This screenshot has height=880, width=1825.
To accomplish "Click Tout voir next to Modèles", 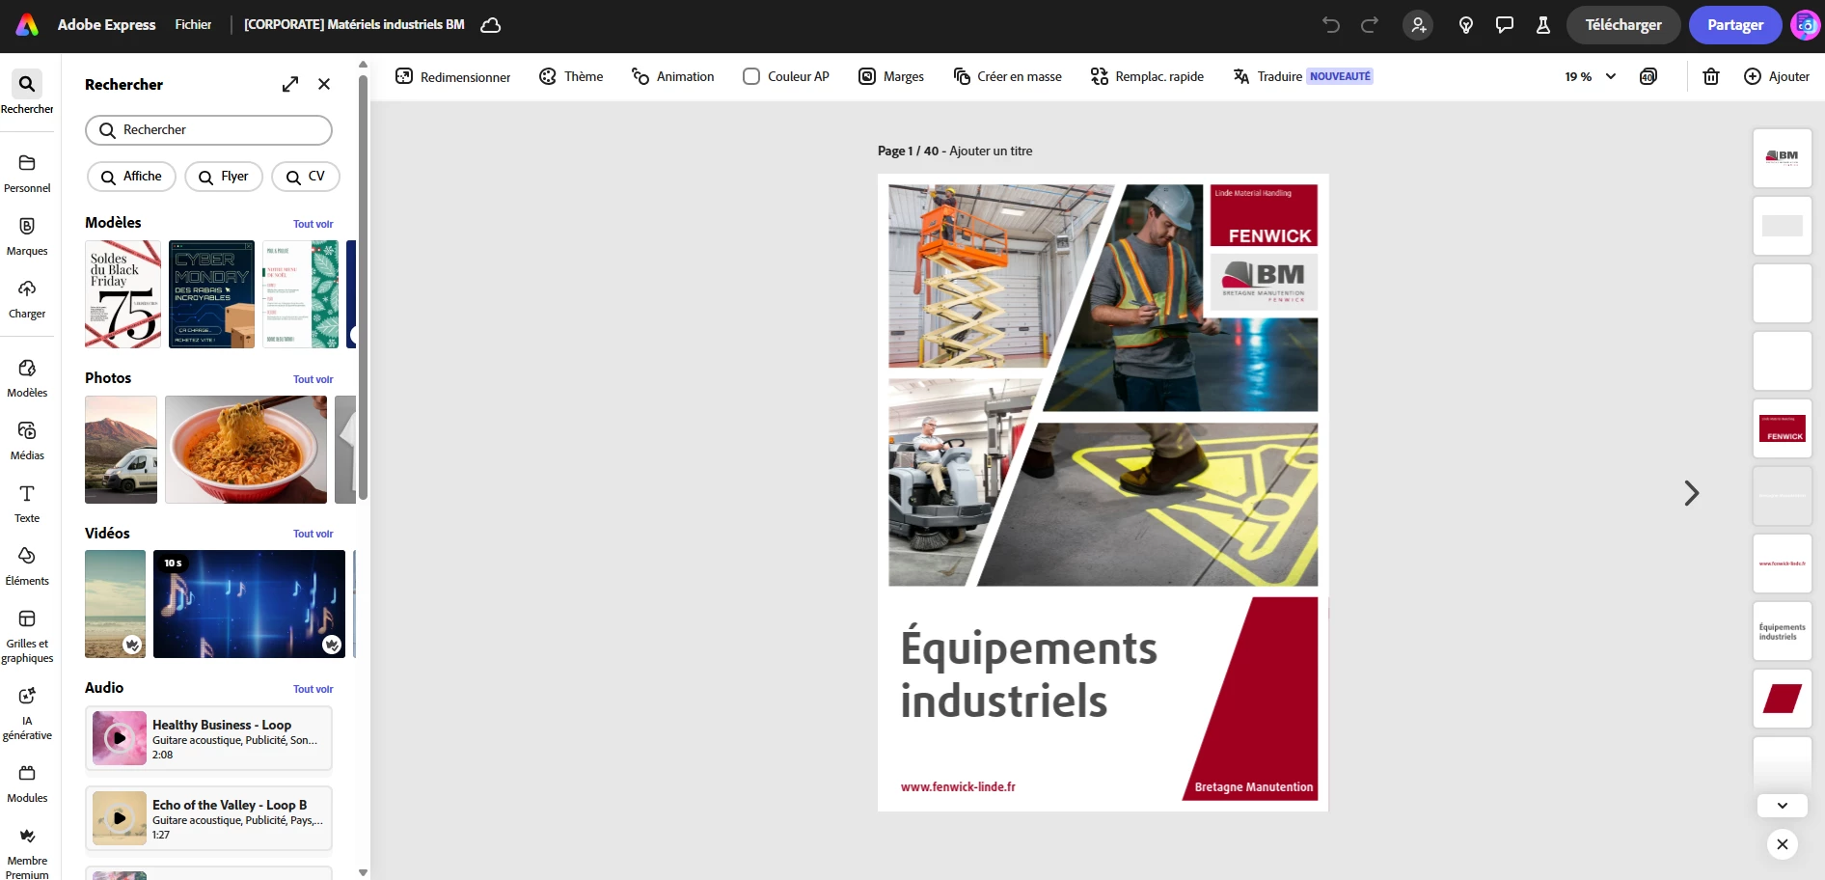I will (x=313, y=224).
